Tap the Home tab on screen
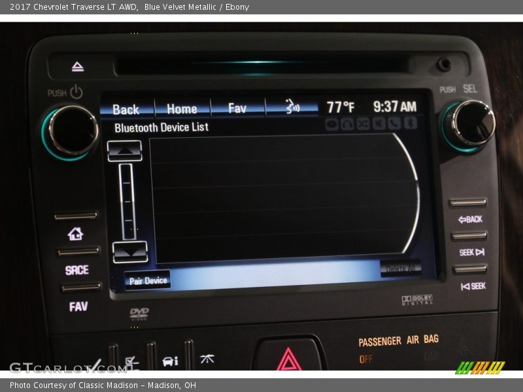Viewport: 523px width, 392px height. click(x=182, y=108)
